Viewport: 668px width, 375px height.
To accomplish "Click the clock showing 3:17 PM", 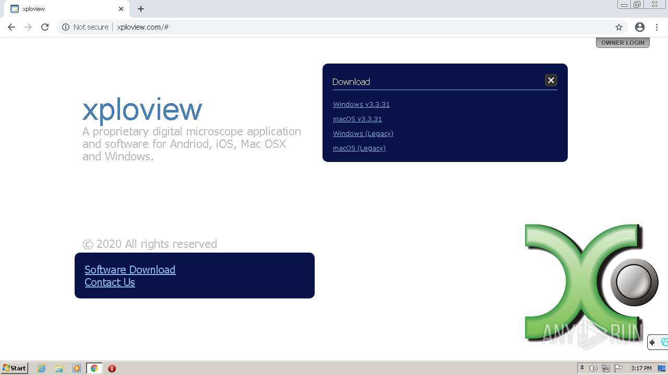I will [x=641, y=368].
